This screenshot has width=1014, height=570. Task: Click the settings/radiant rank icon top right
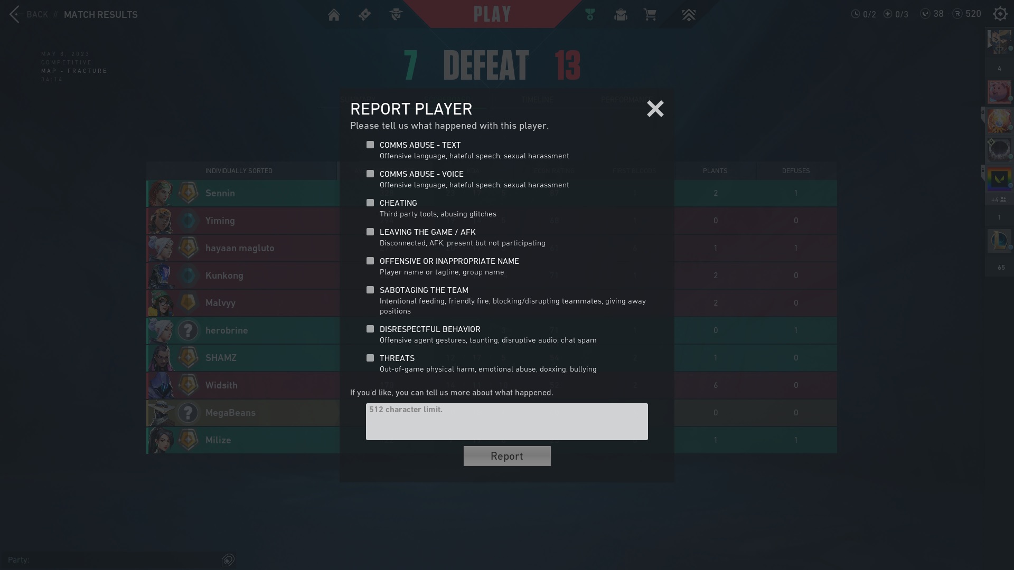1001,14
